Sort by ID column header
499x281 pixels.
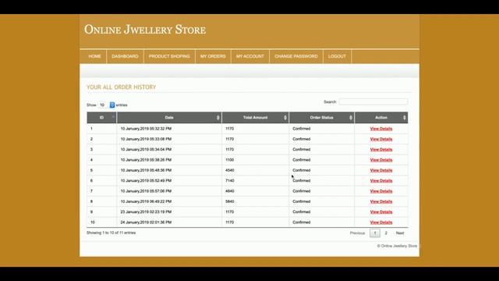(101, 118)
